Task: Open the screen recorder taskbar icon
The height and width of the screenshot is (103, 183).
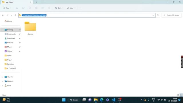Action: [120, 100]
